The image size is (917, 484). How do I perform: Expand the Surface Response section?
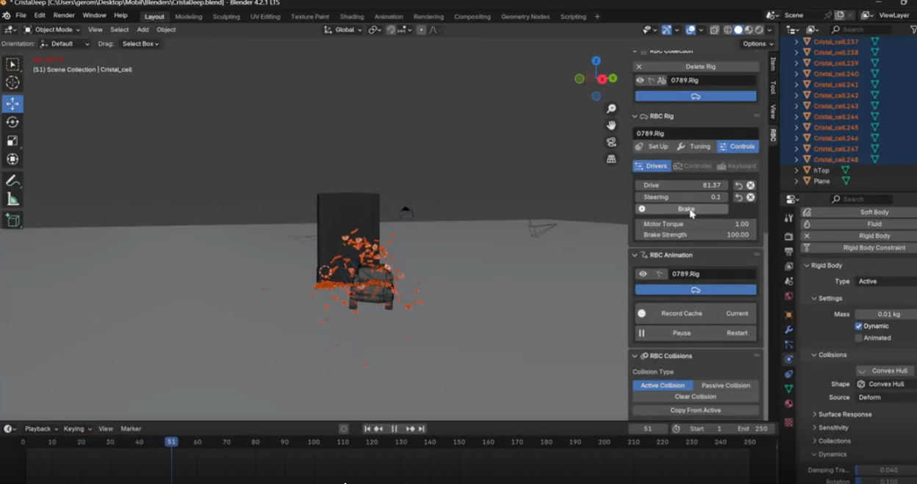[844, 414]
